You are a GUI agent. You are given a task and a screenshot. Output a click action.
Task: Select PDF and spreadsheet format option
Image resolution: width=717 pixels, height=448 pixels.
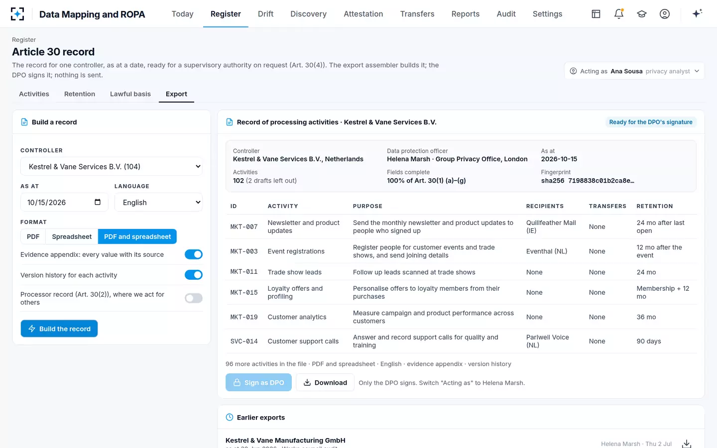point(137,236)
